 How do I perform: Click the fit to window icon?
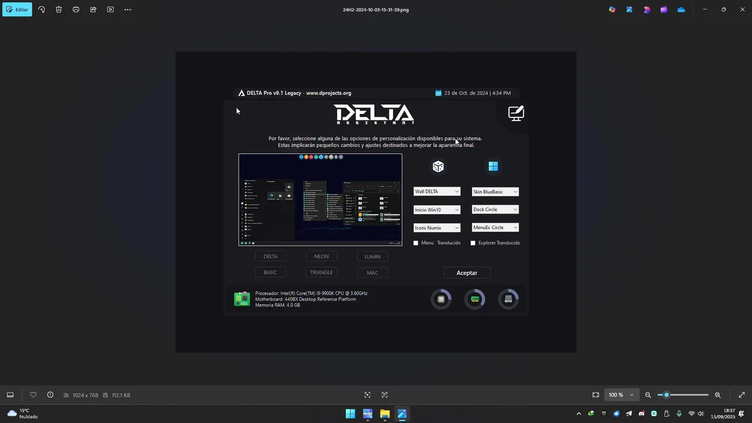coord(596,395)
